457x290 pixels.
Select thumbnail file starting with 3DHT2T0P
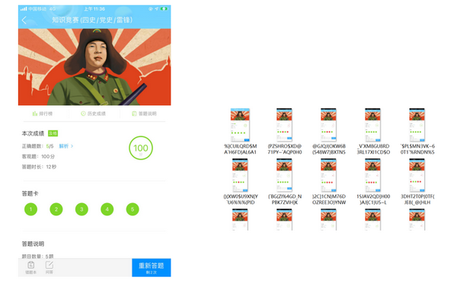tap(417, 182)
